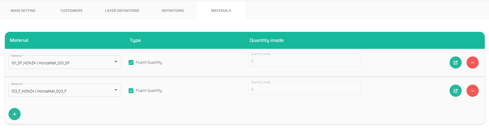Switch to the Main Setting tab
The height and width of the screenshot is (128, 489).
(23, 11)
